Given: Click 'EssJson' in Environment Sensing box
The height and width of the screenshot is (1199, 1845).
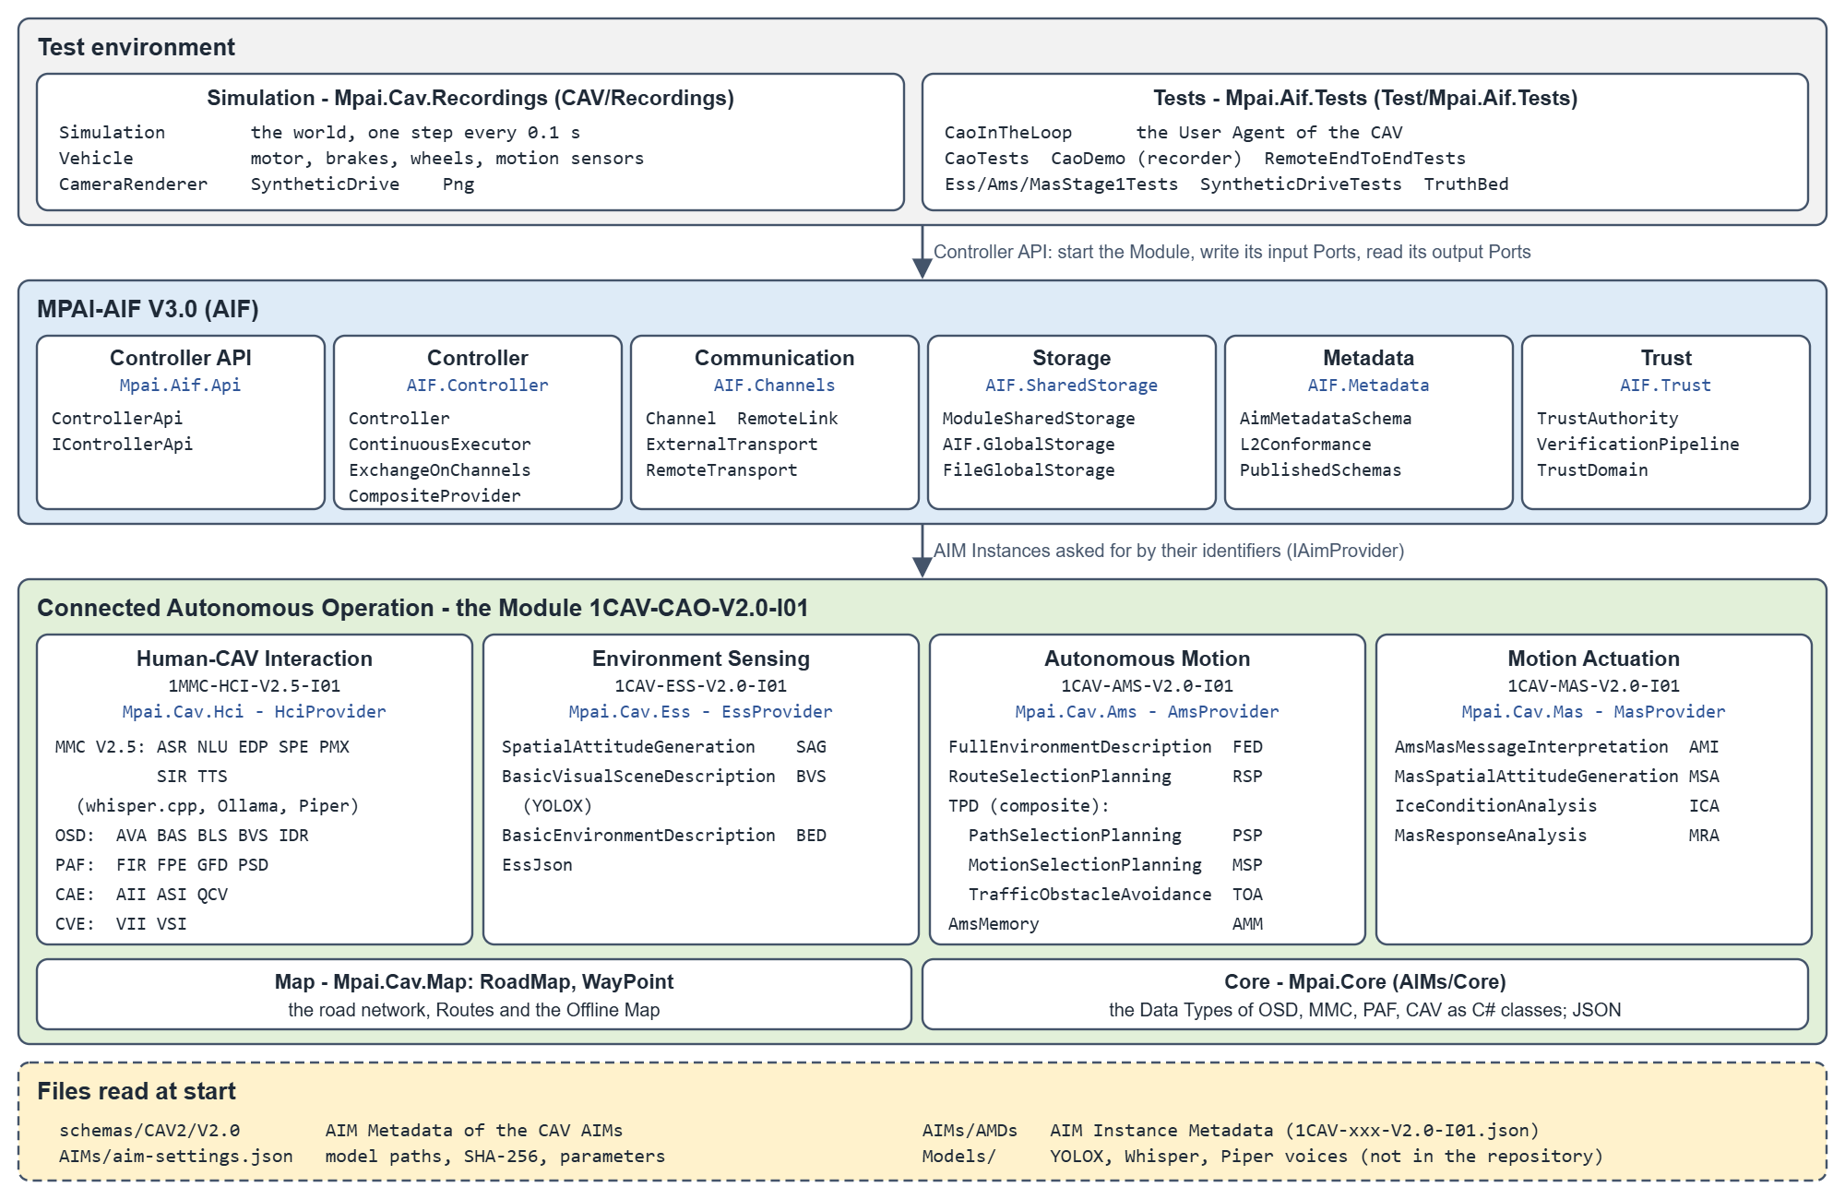Looking at the screenshot, I should 537,865.
